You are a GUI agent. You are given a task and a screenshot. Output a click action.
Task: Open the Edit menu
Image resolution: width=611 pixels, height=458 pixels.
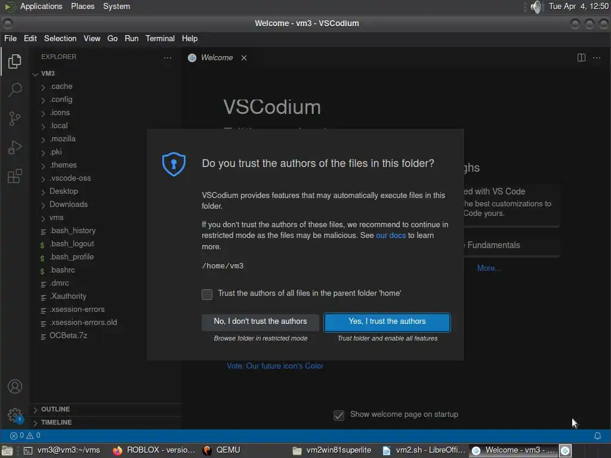(30, 39)
